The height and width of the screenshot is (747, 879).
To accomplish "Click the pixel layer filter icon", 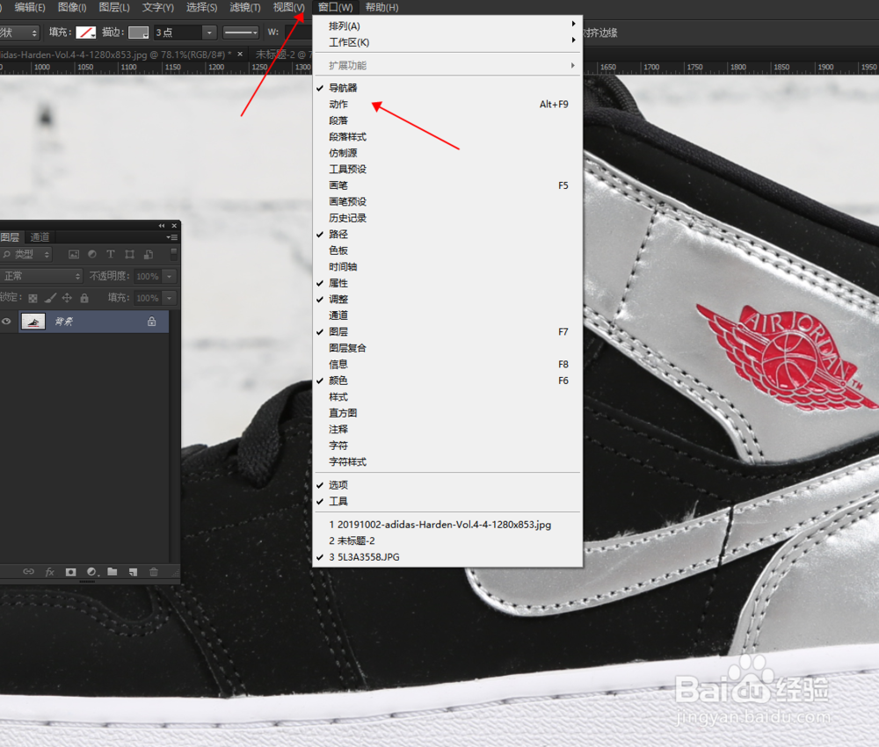I will click(x=74, y=254).
